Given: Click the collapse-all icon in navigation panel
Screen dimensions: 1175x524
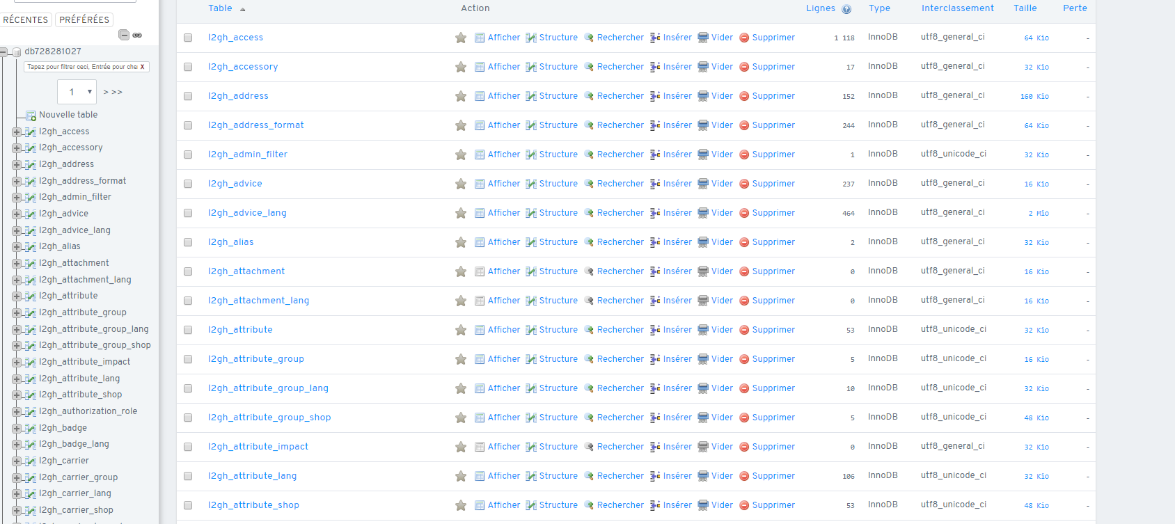Looking at the screenshot, I should (124, 35).
